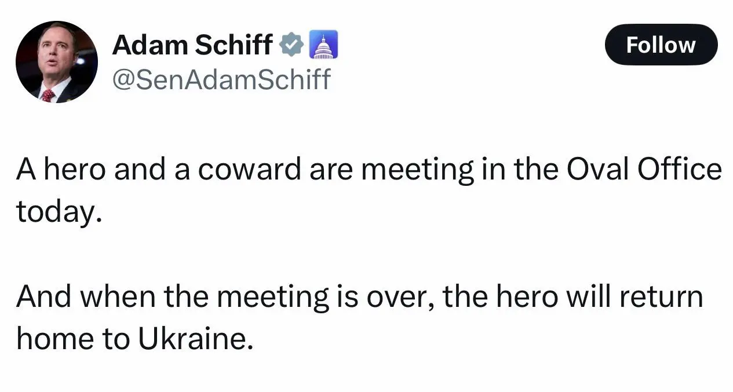The width and height of the screenshot is (733, 392).
Task: Select the @SenAdamSchiff handle
Action: coord(221,79)
